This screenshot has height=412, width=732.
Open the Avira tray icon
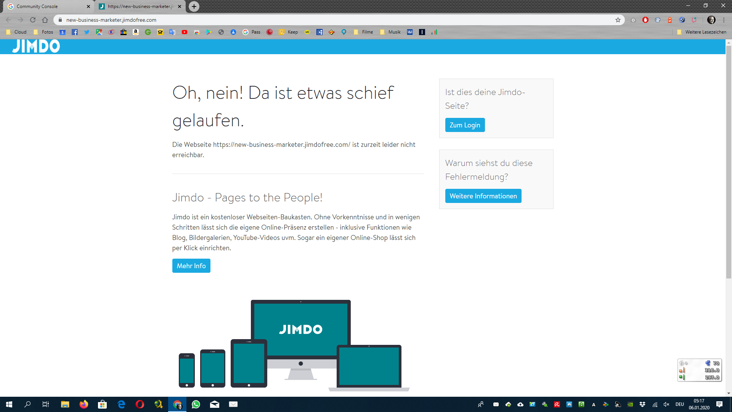pos(557,404)
